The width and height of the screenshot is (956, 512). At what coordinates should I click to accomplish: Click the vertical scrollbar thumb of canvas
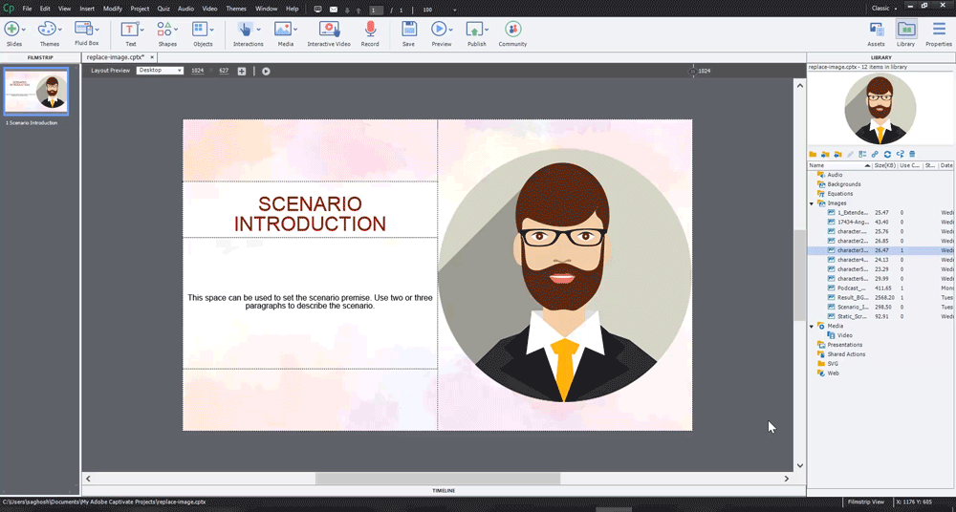800,275
